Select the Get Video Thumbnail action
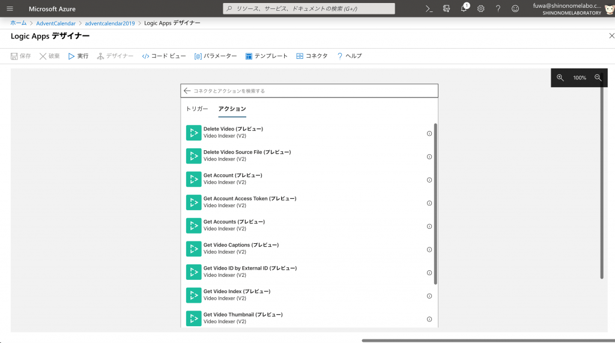Viewport: 615px width, 343px height. coord(309,318)
